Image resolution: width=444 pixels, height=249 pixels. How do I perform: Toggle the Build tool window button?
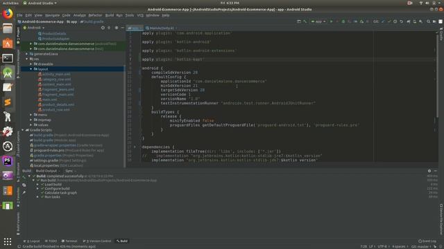[122, 241]
